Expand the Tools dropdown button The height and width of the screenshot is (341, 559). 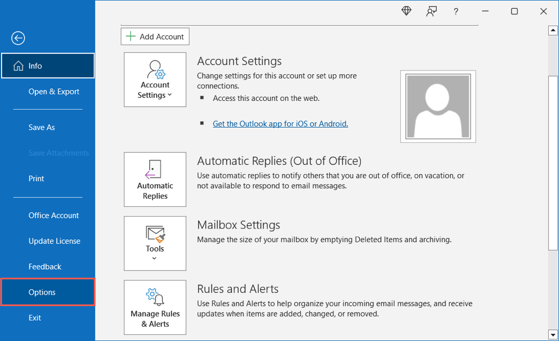tap(155, 243)
